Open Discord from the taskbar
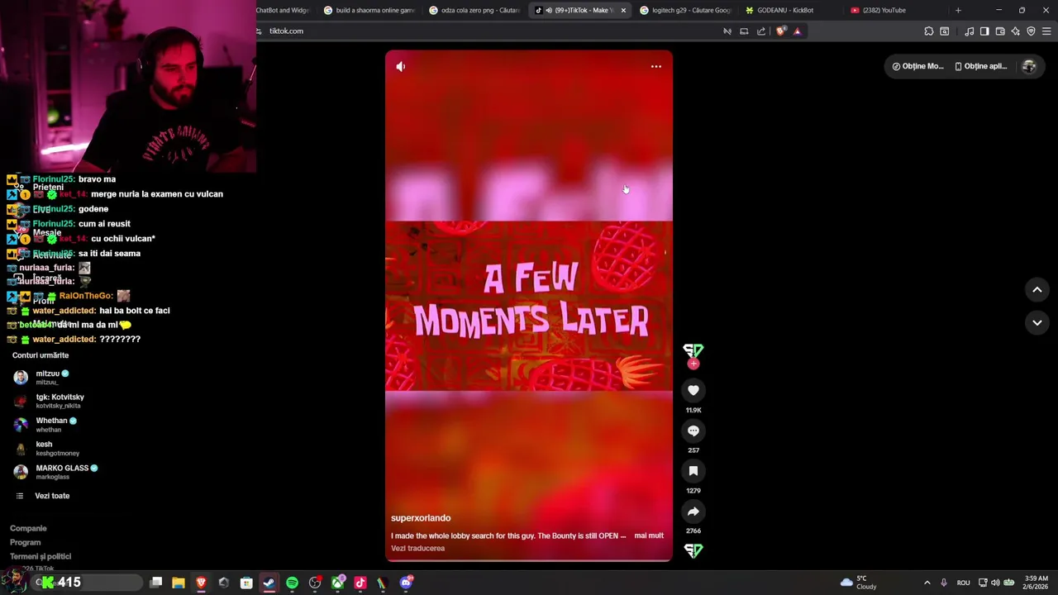 tap(406, 583)
